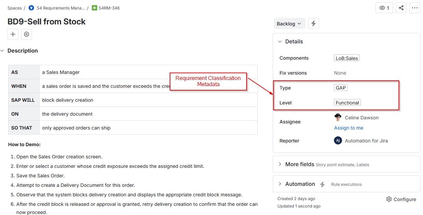Click the Share issue icon
Screen dimensions: 423x215
pyautogui.click(x=401, y=7)
